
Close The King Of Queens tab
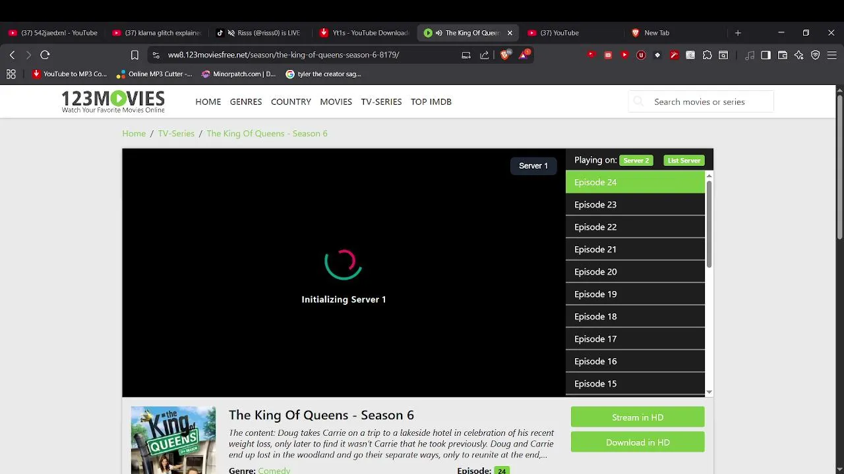[x=510, y=33]
